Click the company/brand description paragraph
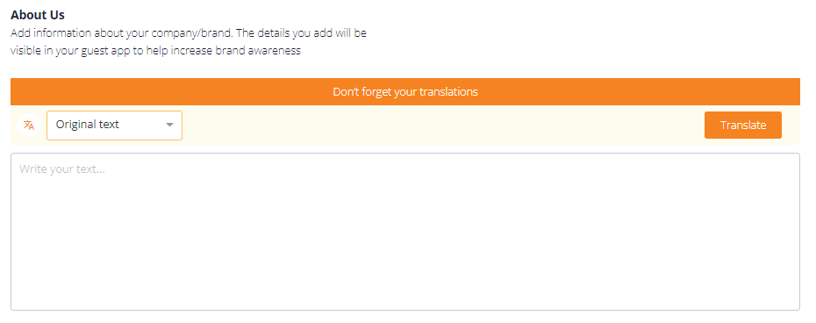 click(x=189, y=42)
